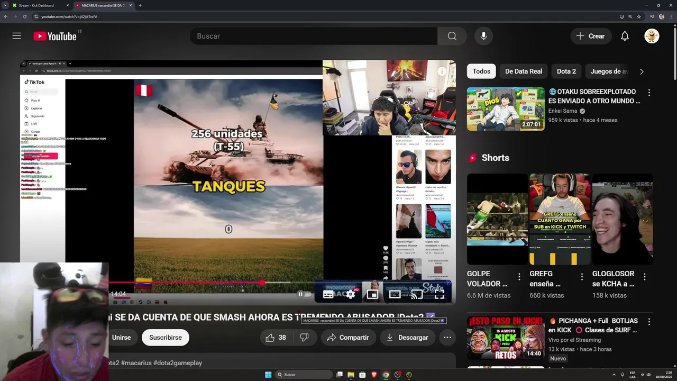
Task: Open options for GLOGLOSOR short
Action: [644, 277]
